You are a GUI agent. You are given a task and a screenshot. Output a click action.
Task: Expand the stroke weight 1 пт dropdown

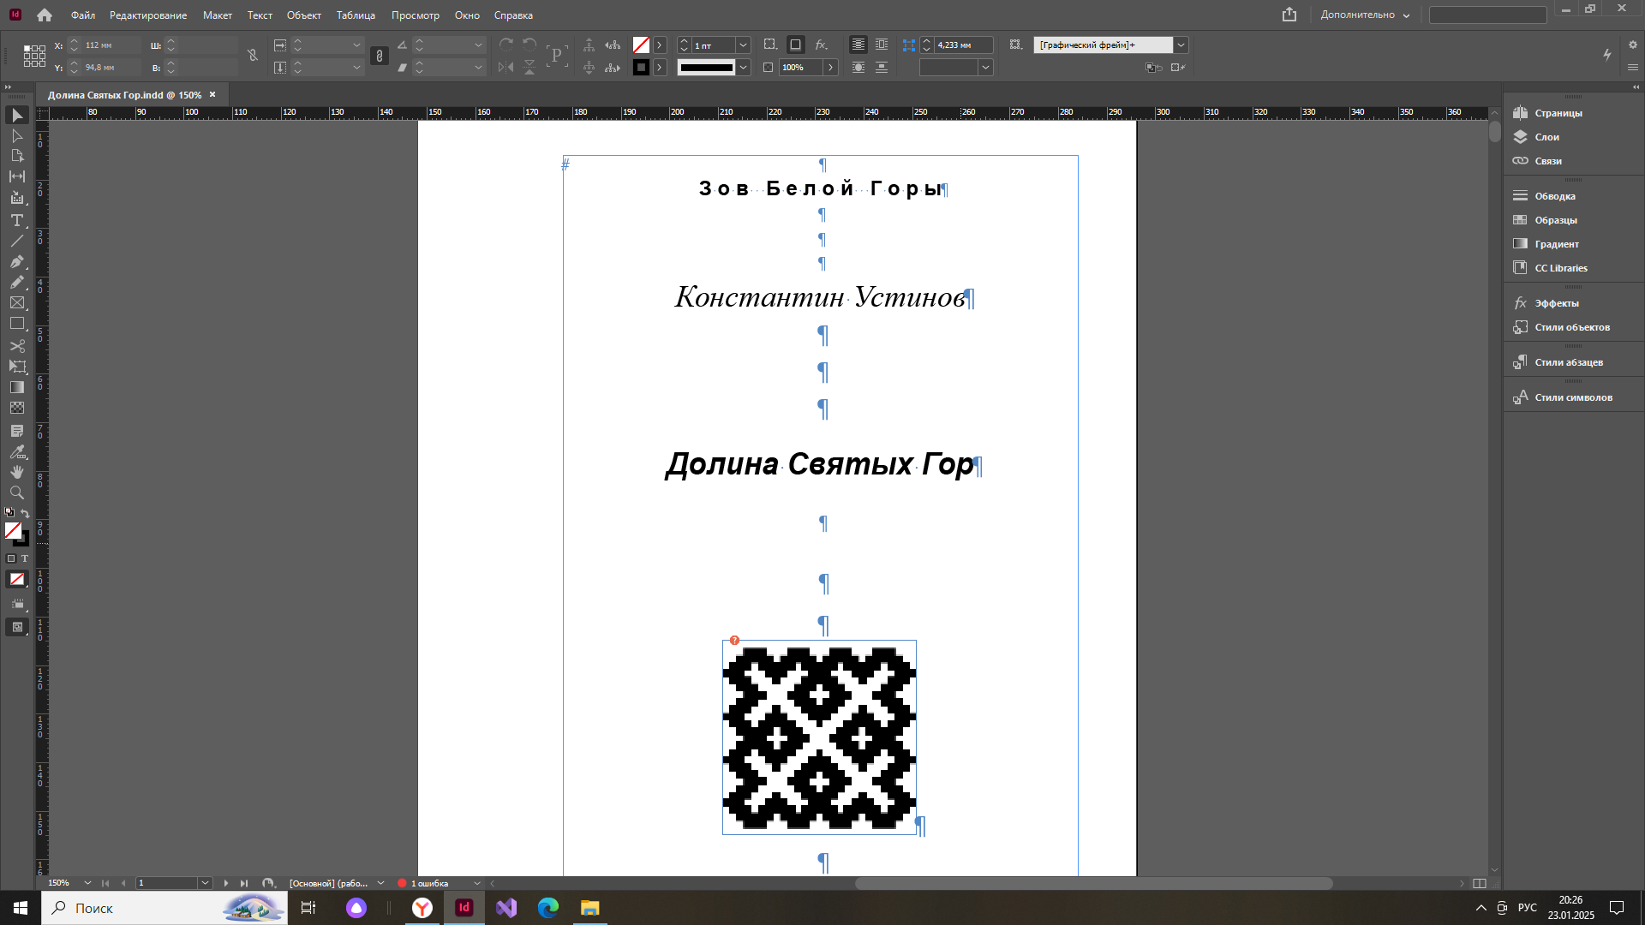click(743, 45)
